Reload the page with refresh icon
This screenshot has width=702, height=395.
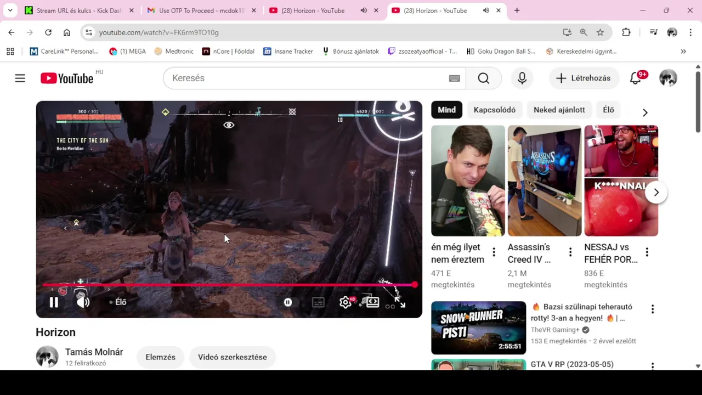click(48, 32)
